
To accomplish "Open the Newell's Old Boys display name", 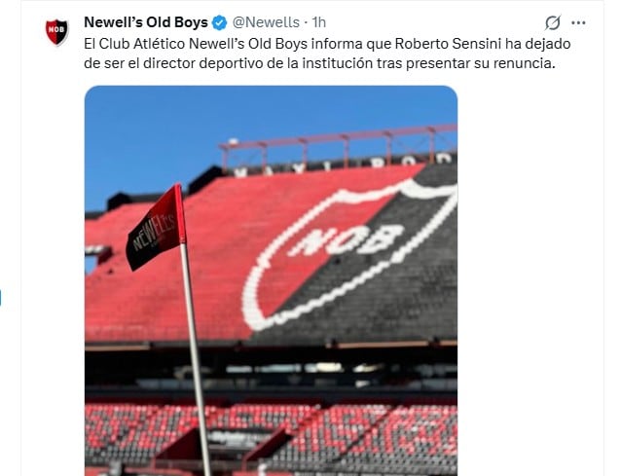I will coord(146,21).
